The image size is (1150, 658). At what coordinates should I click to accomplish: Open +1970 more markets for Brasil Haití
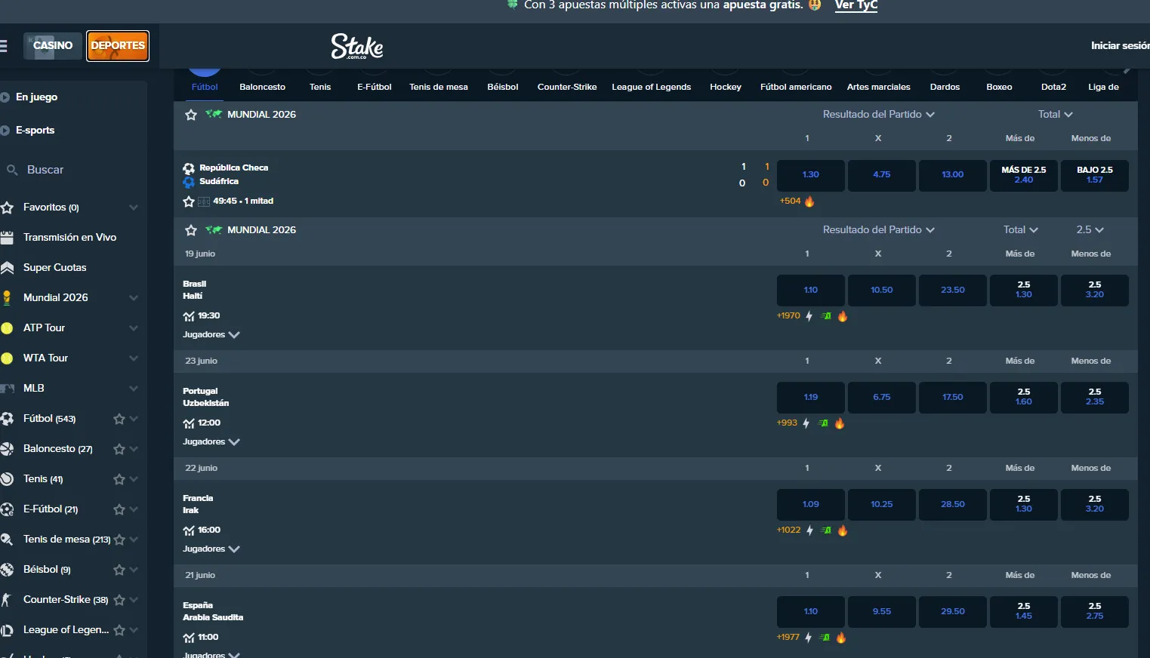coord(788,316)
